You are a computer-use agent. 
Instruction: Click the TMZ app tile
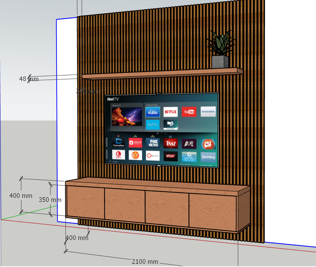pos(171,144)
